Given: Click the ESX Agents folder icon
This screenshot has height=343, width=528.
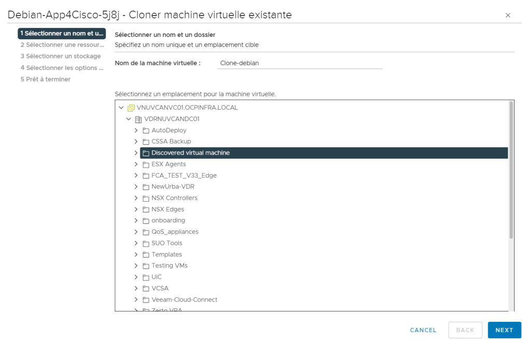Looking at the screenshot, I should [146, 165].
